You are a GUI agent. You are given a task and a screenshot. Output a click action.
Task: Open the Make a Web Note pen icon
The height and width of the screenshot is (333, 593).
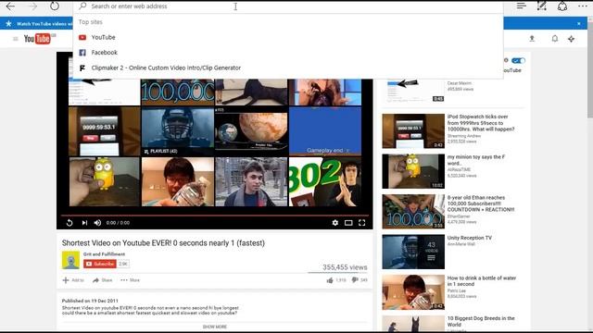coord(541,6)
